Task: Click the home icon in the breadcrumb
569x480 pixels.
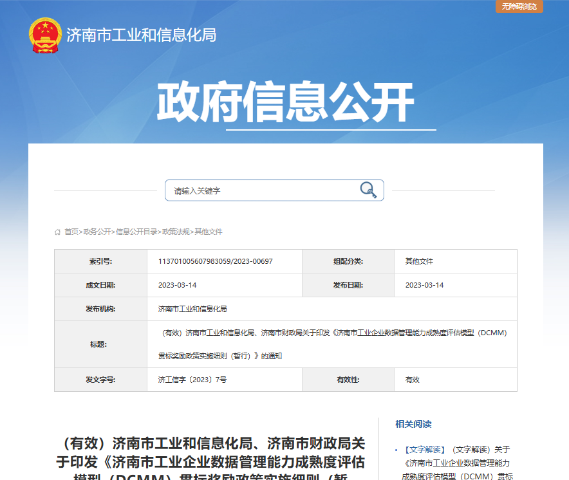Action: tap(57, 231)
